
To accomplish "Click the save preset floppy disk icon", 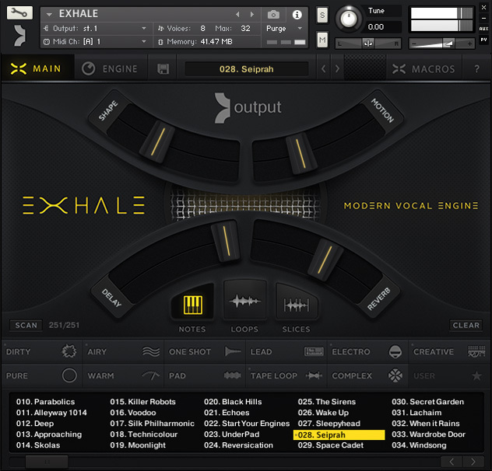I will (163, 69).
